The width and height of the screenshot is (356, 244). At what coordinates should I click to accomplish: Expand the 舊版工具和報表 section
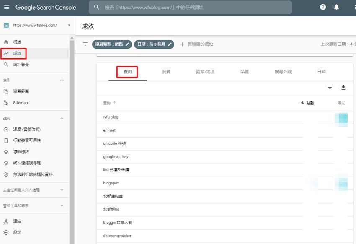62,205
